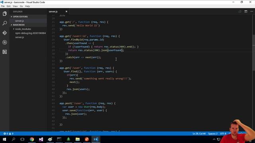Click the errors count icon in status bar
Screen dimensions: 255x143
[6, 133]
